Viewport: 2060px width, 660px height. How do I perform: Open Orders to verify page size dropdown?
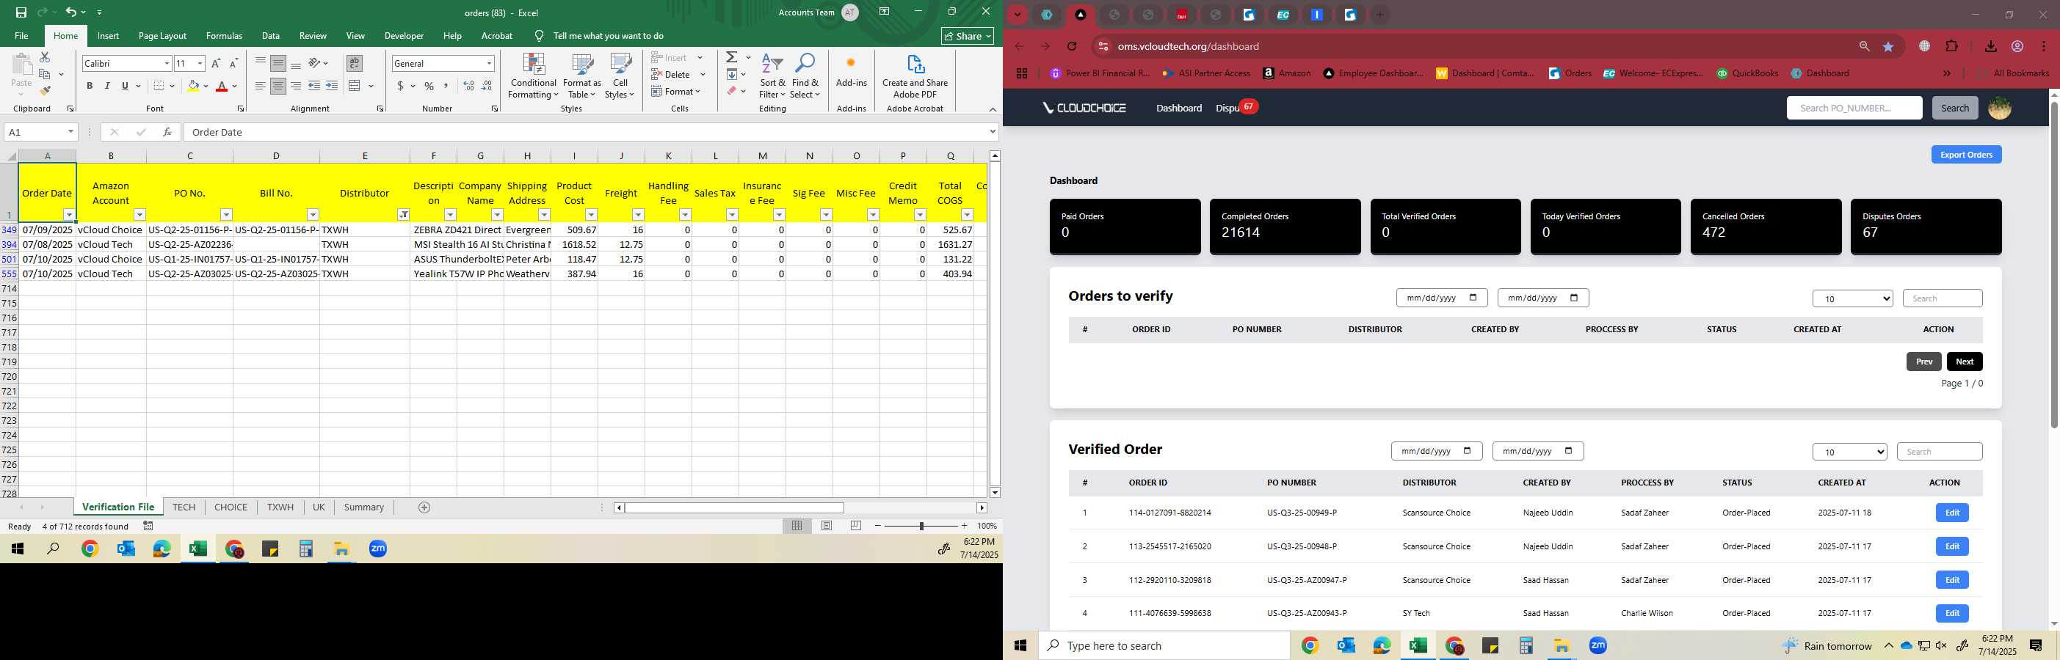[x=1852, y=299]
